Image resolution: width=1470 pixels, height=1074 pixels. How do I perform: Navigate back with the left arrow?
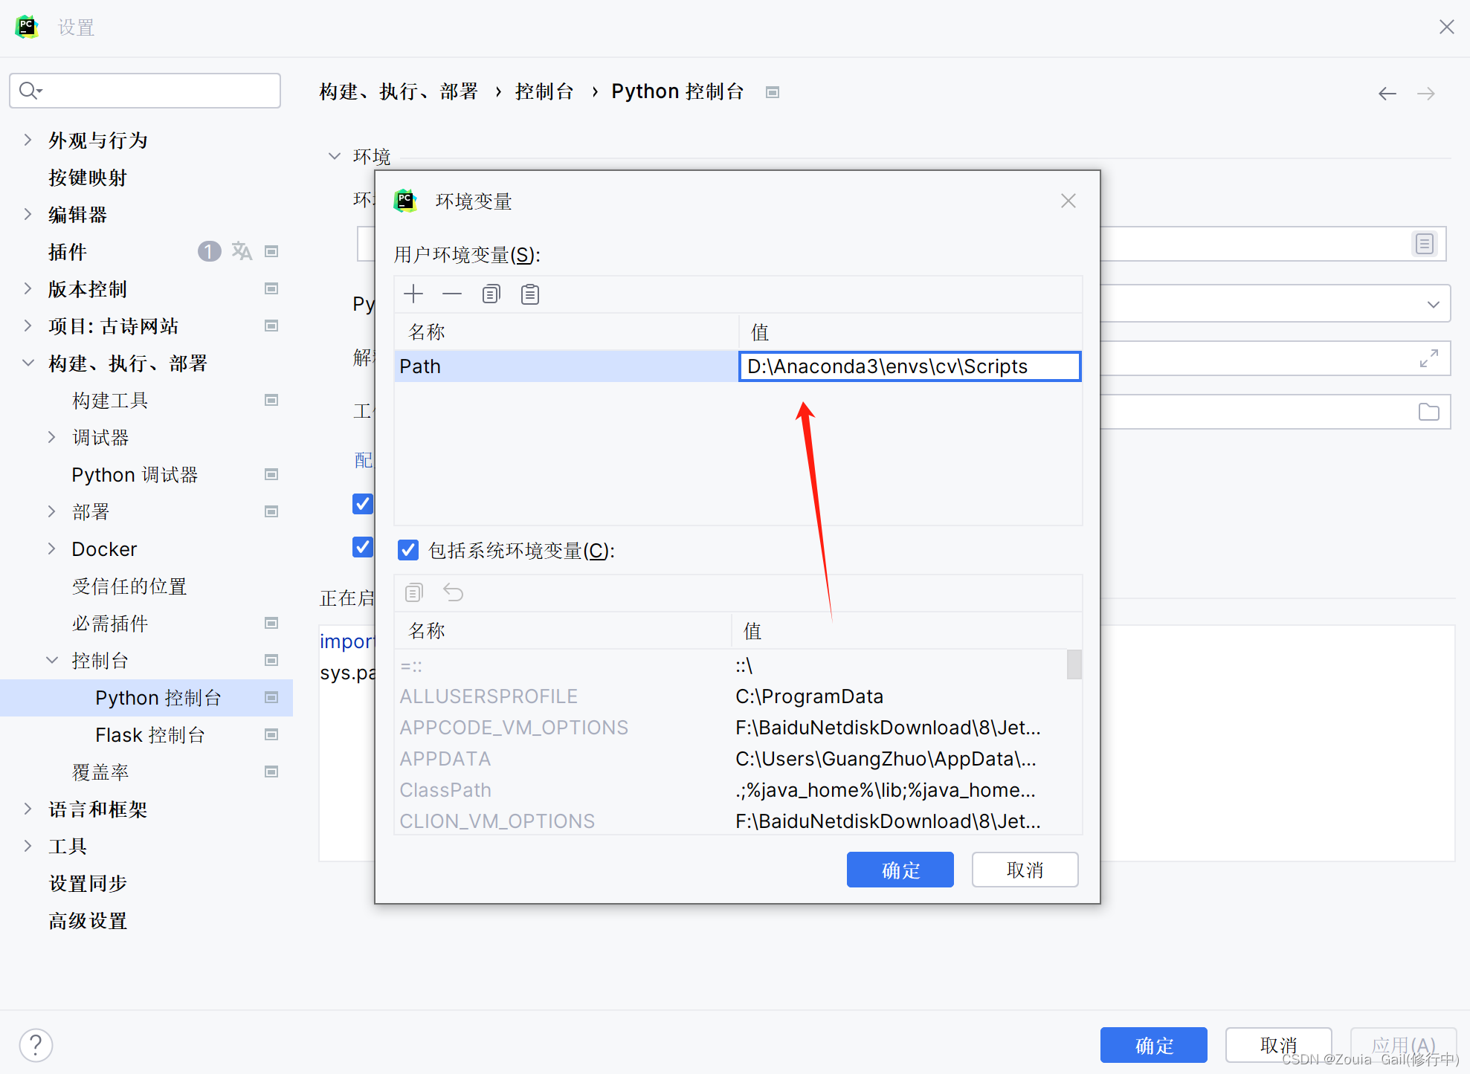(x=1387, y=94)
